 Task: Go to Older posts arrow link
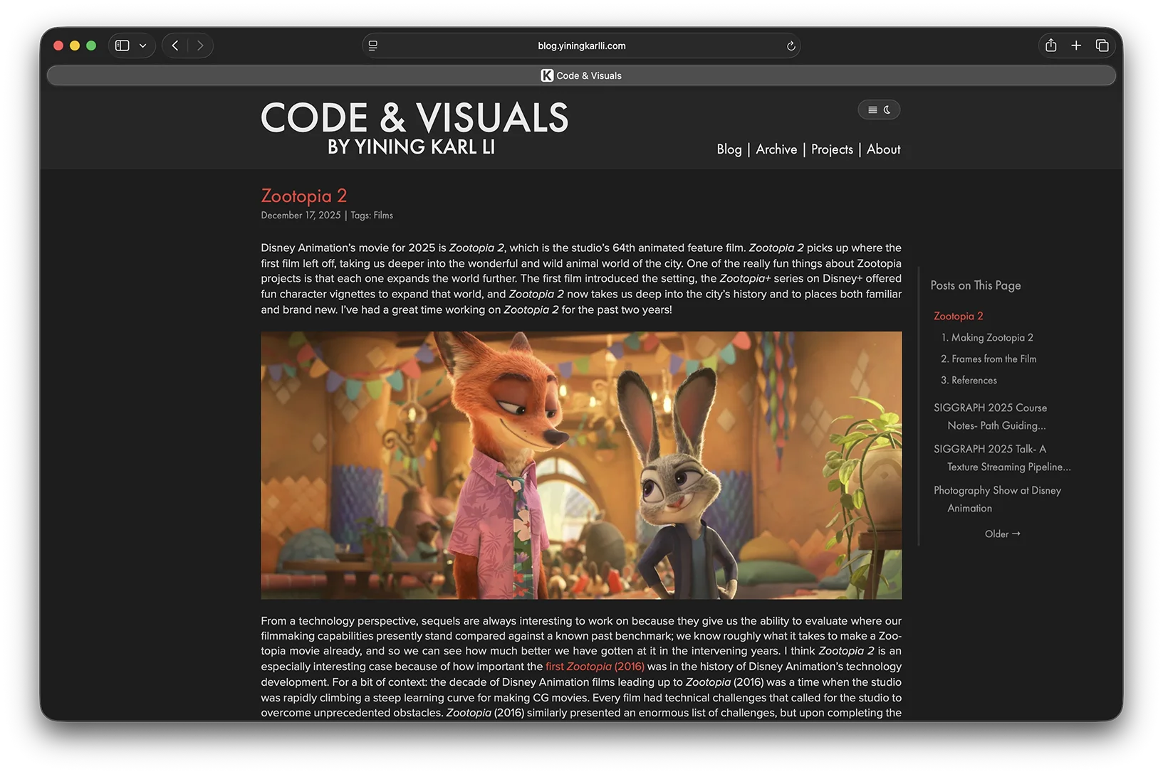1002,534
